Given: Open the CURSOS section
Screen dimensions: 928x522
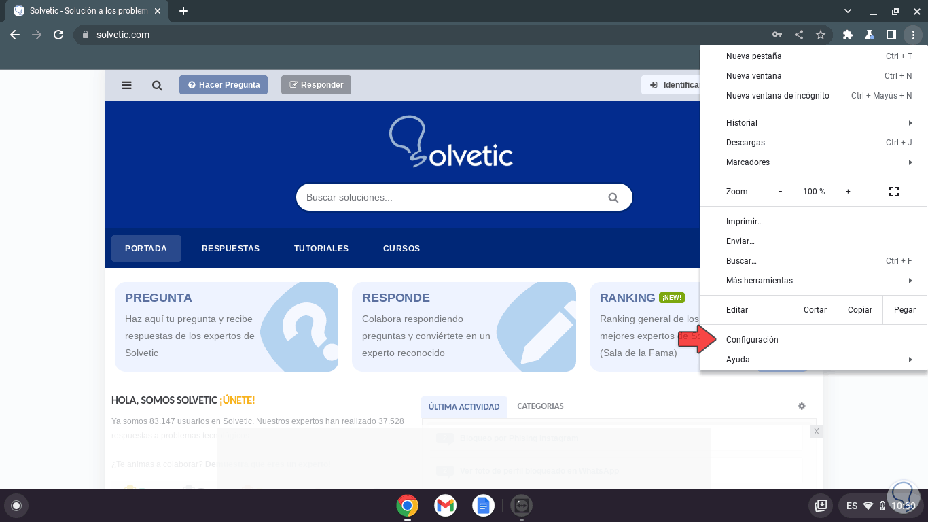Looking at the screenshot, I should [x=401, y=248].
